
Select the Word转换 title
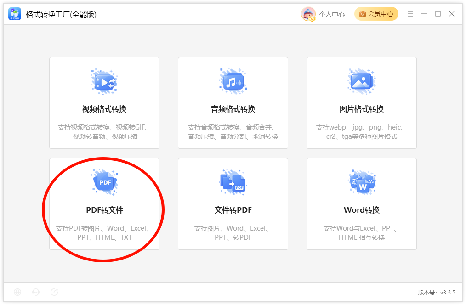[362, 210]
